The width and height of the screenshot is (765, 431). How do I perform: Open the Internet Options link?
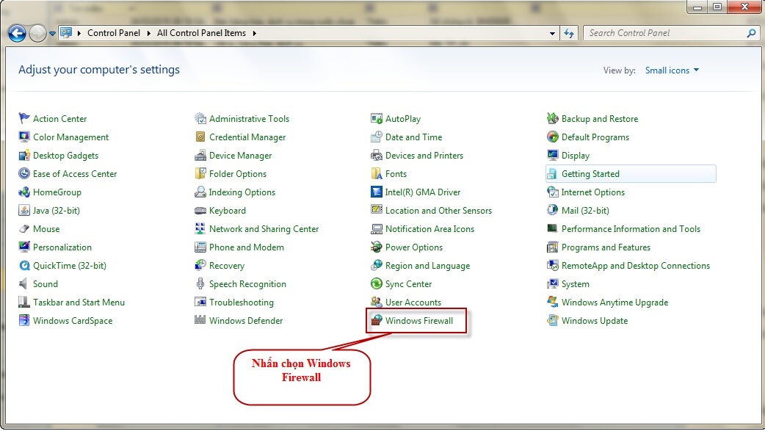click(x=592, y=192)
